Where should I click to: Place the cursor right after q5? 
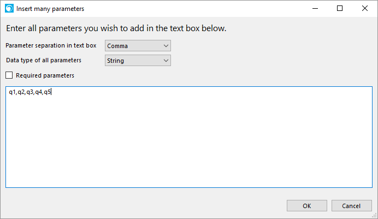[51, 92]
